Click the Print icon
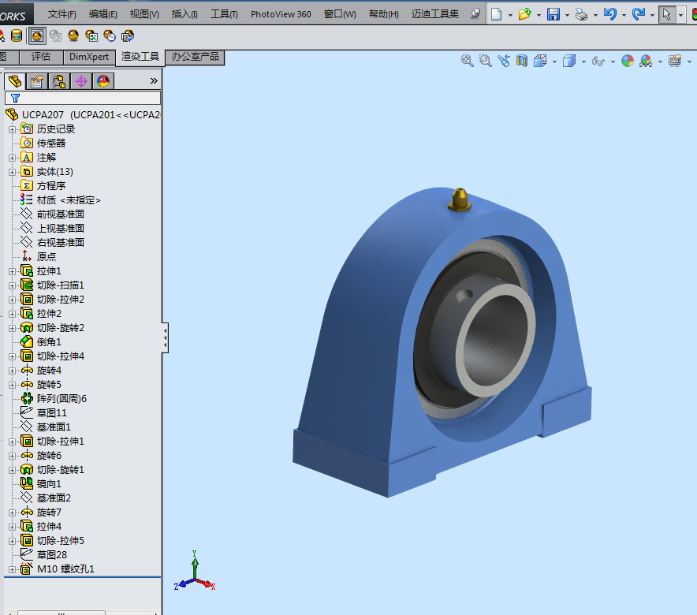 pyautogui.click(x=581, y=15)
